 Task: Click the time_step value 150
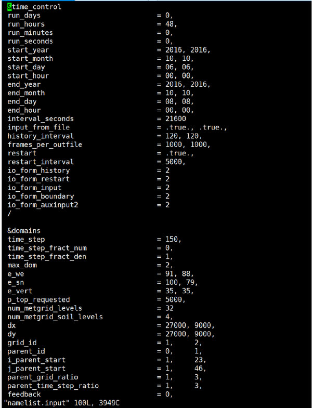click(x=172, y=239)
